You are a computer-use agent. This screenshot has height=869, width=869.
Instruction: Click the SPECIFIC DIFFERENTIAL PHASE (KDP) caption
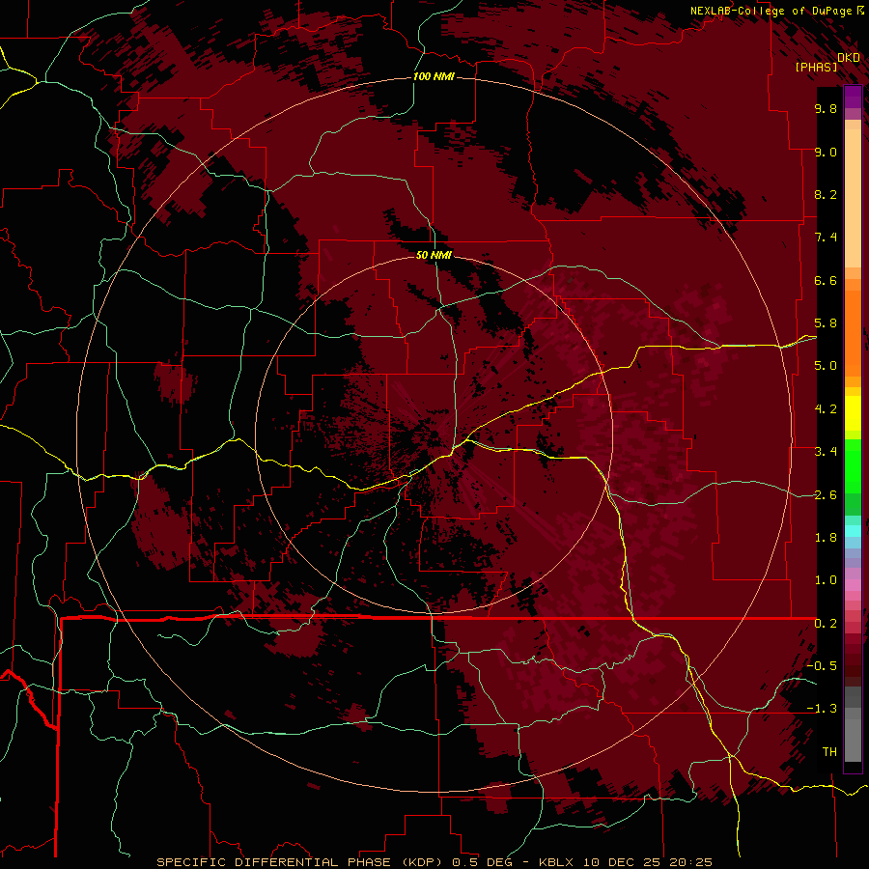[x=301, y=862]
